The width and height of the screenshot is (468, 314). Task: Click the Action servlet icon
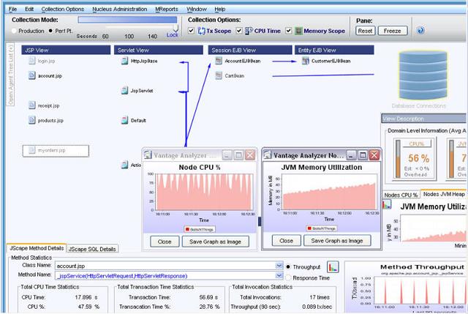click(x=125, y=165)
